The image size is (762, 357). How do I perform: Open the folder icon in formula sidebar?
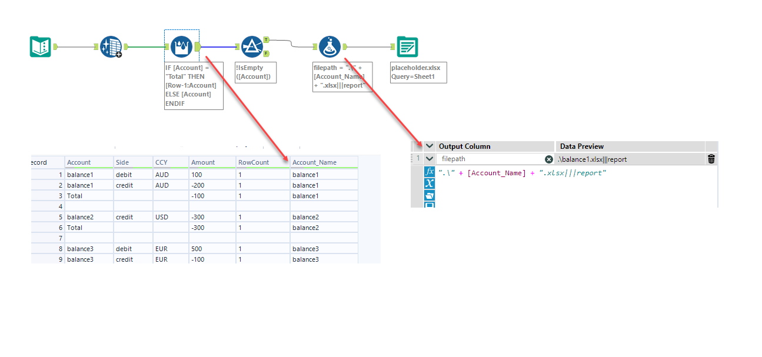(429, 194)
